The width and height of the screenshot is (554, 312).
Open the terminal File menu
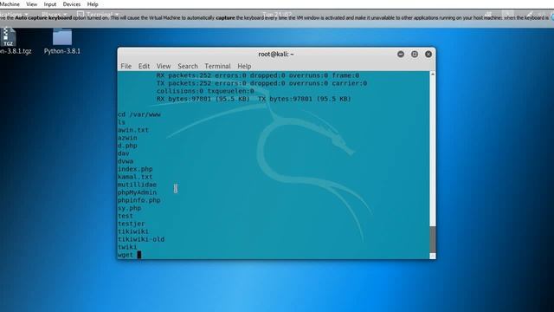(x=126, y=66)
